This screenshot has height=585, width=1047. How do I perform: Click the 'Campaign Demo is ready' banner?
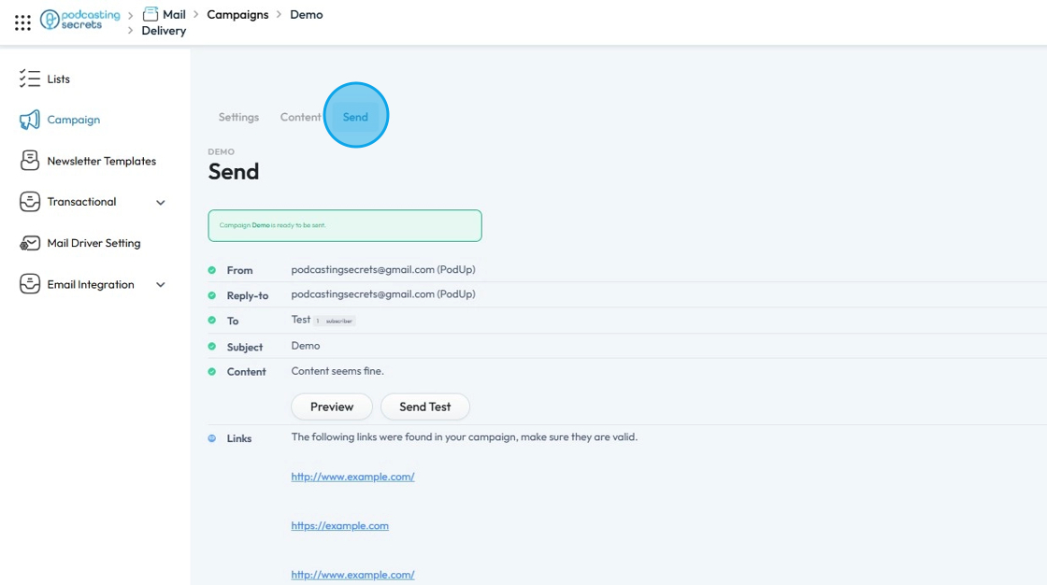(345, 226)
